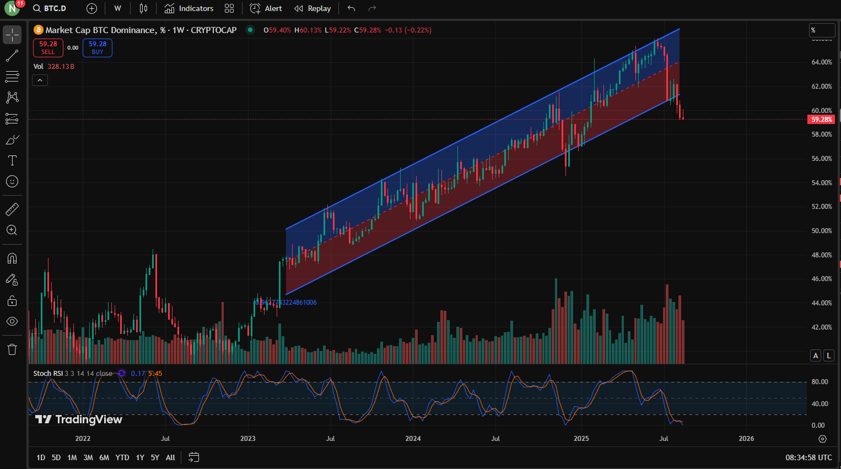The width and height of the screenshot is (841, 469).
Task: Click the blue 59.28 BUY button
Action: tap(98, 48)
